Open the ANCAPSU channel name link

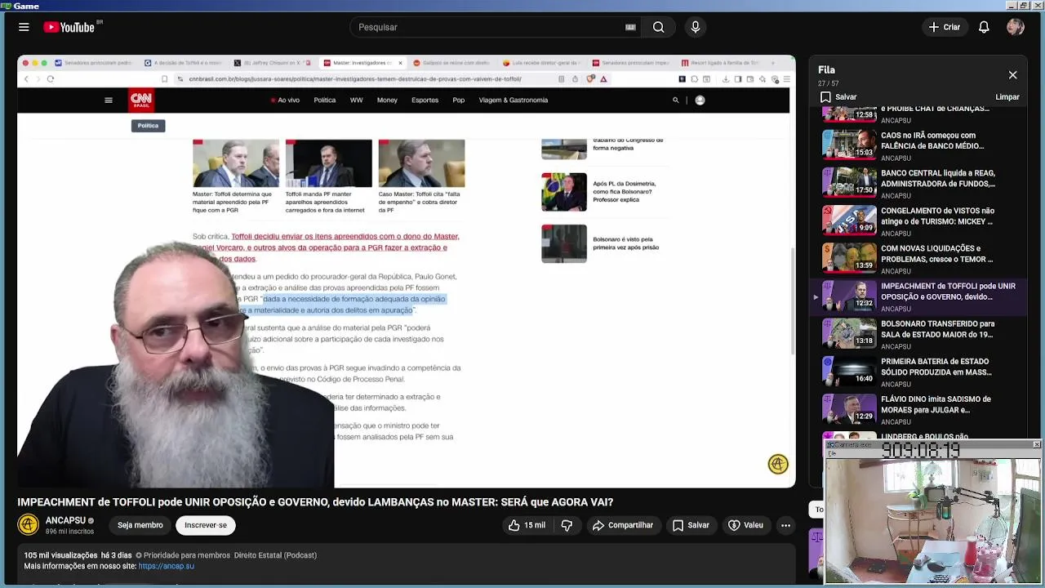click(65, 520)
